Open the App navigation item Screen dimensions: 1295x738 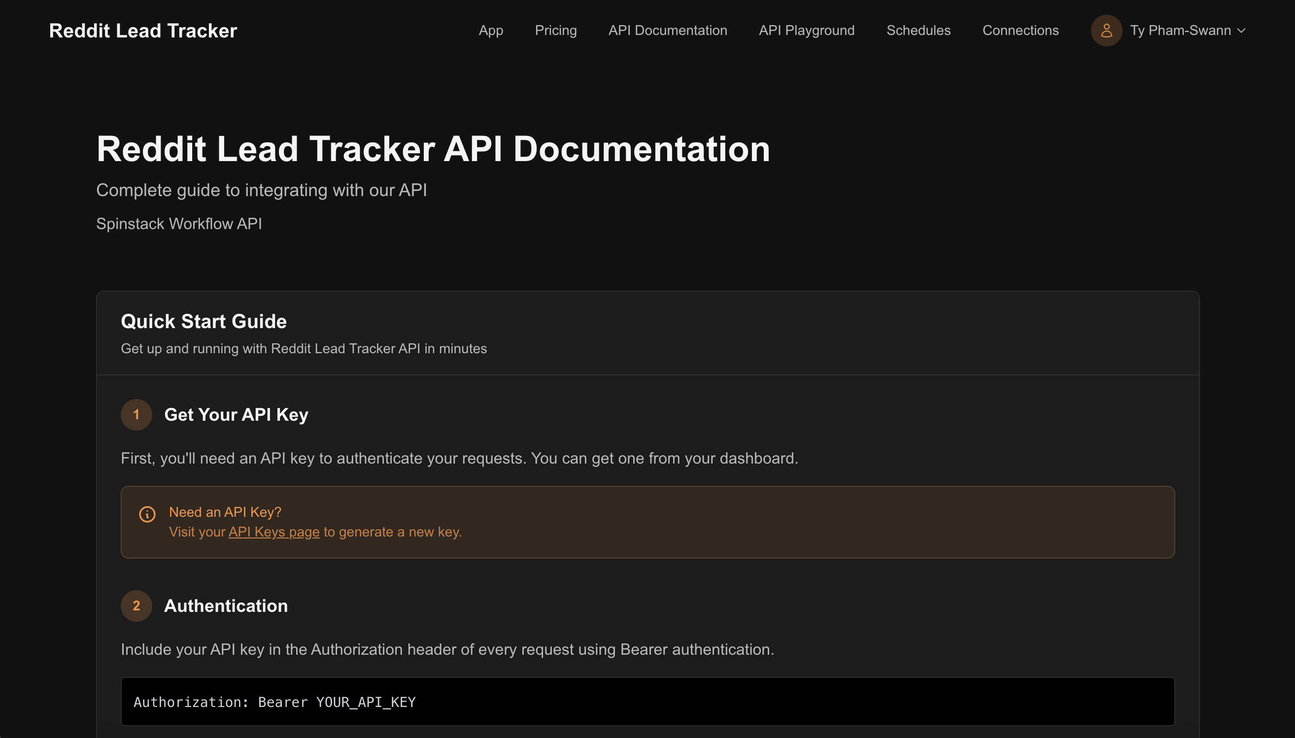[x=490, y=31]
